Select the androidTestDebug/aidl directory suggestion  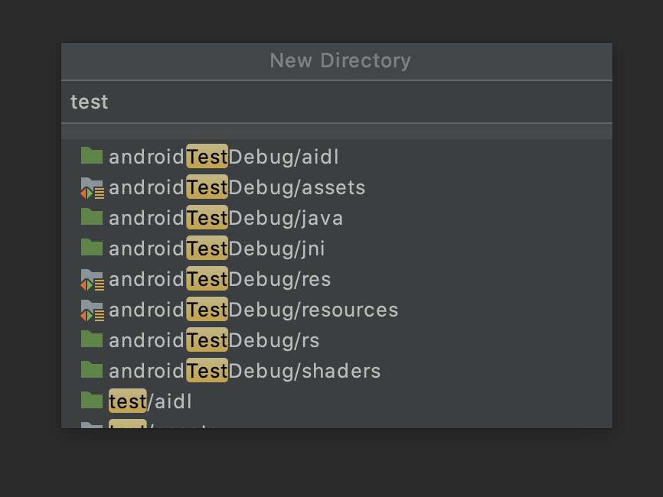click(222, 156)
